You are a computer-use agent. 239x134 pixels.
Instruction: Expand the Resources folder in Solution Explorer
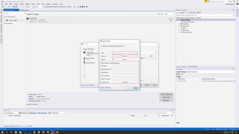[x=179, y=30]
